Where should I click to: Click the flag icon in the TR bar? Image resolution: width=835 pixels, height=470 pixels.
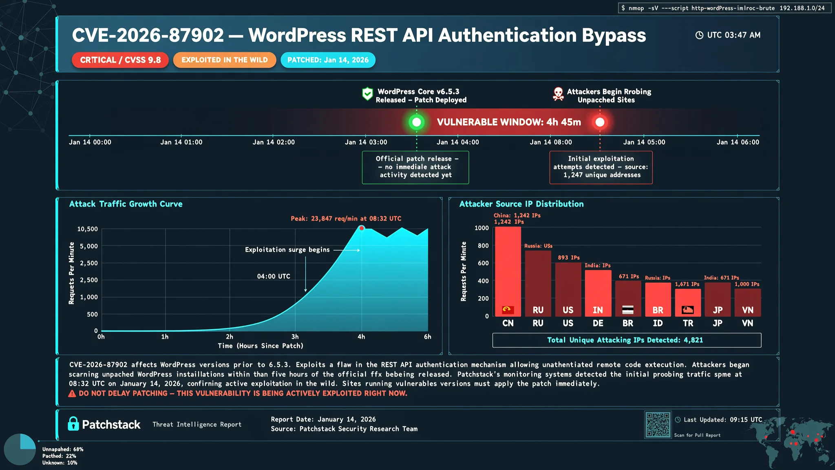click(x=688, y=310)
